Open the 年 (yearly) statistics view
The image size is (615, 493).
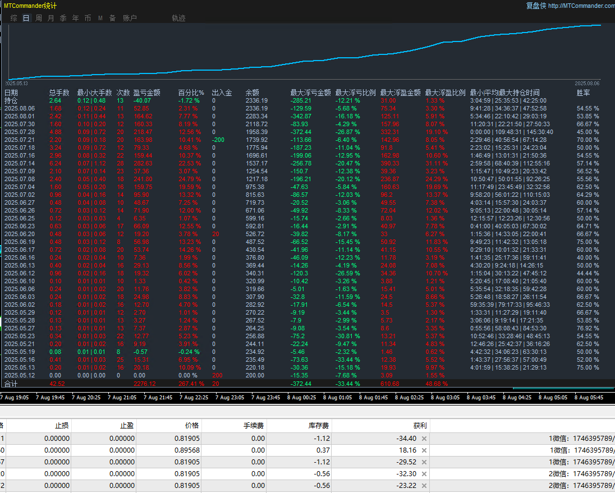coord(76,18)
